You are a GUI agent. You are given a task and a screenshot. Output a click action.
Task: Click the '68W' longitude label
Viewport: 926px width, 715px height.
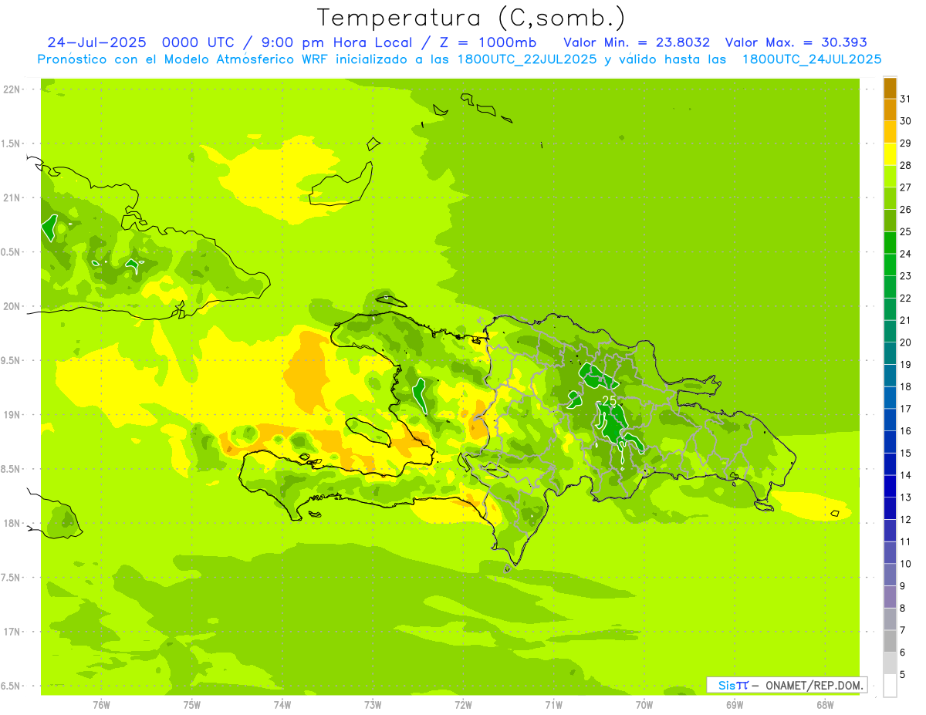point(825,705)
